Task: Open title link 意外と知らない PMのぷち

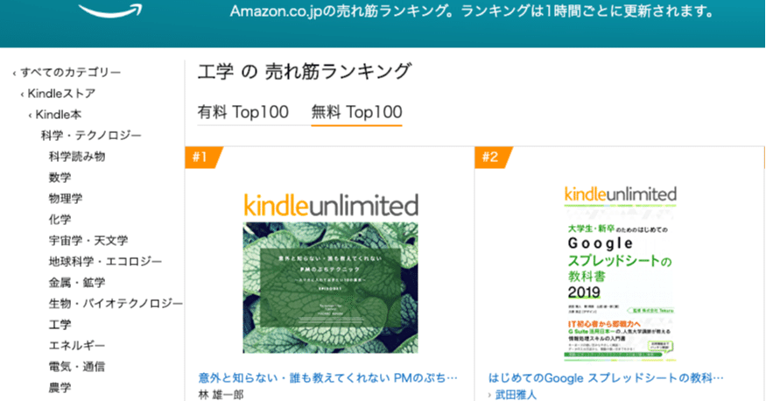Action: click(x=327, y=378)
